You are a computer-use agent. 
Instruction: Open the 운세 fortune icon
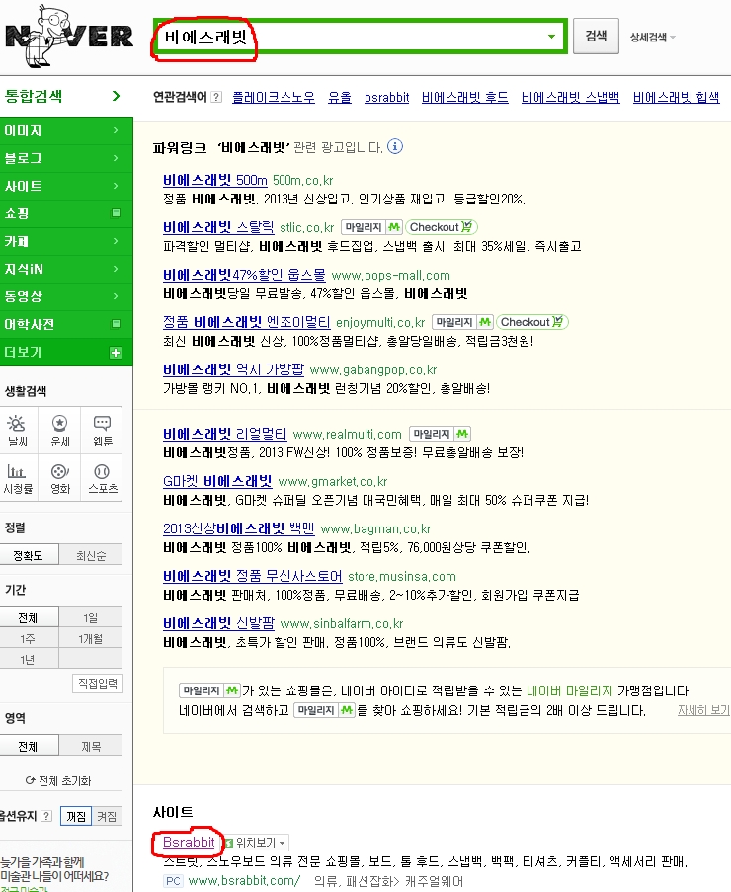point(59,431)
